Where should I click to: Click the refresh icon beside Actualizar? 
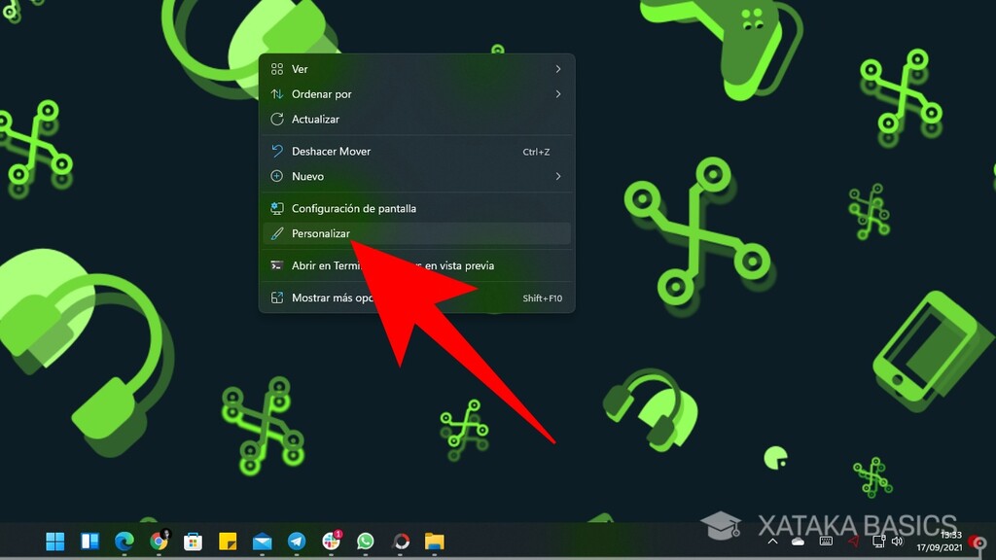coord(277,119)
